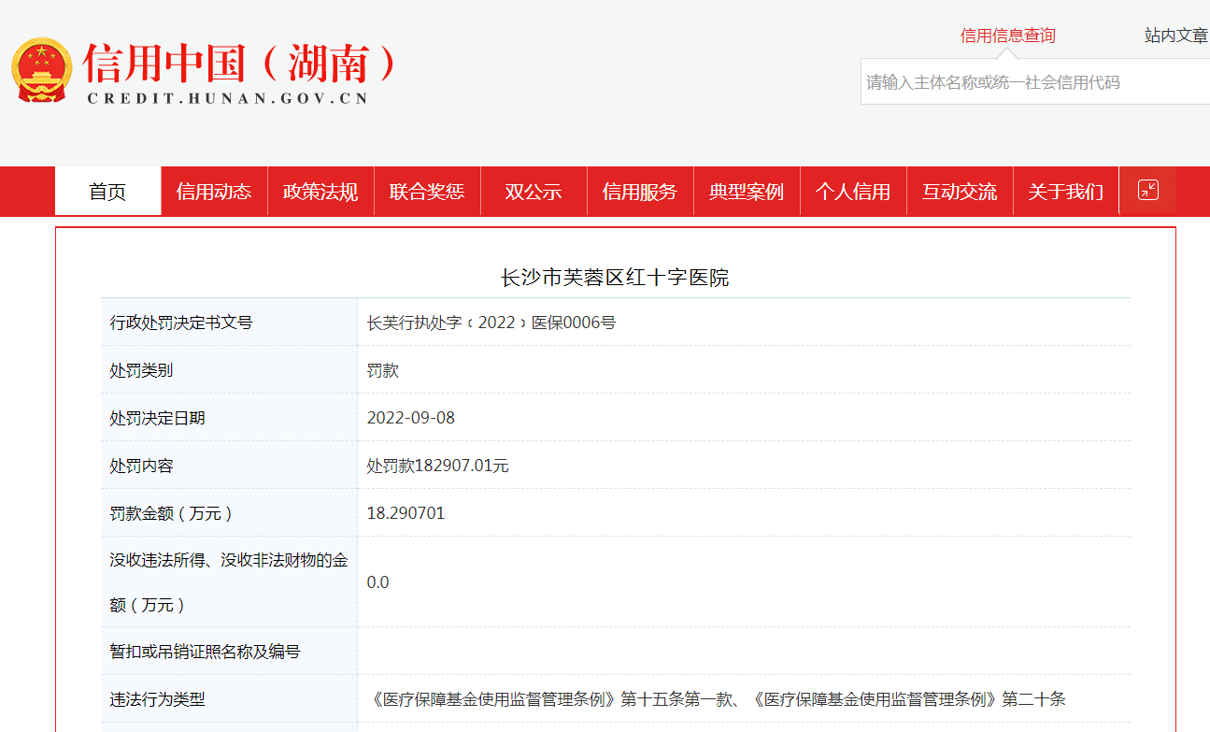Click the penalty date 2022-09-08 value
Viewport: 1210px width, 732px height.
[411, 418]
